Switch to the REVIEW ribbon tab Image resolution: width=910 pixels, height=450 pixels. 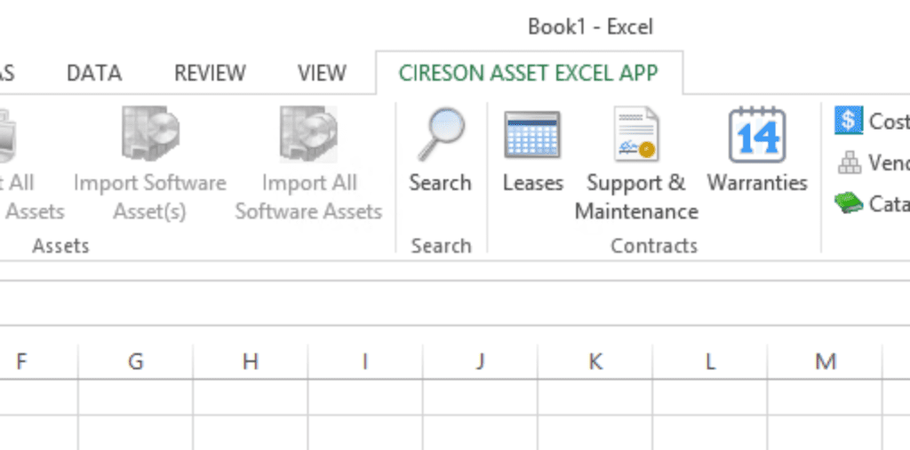(210, 73)
